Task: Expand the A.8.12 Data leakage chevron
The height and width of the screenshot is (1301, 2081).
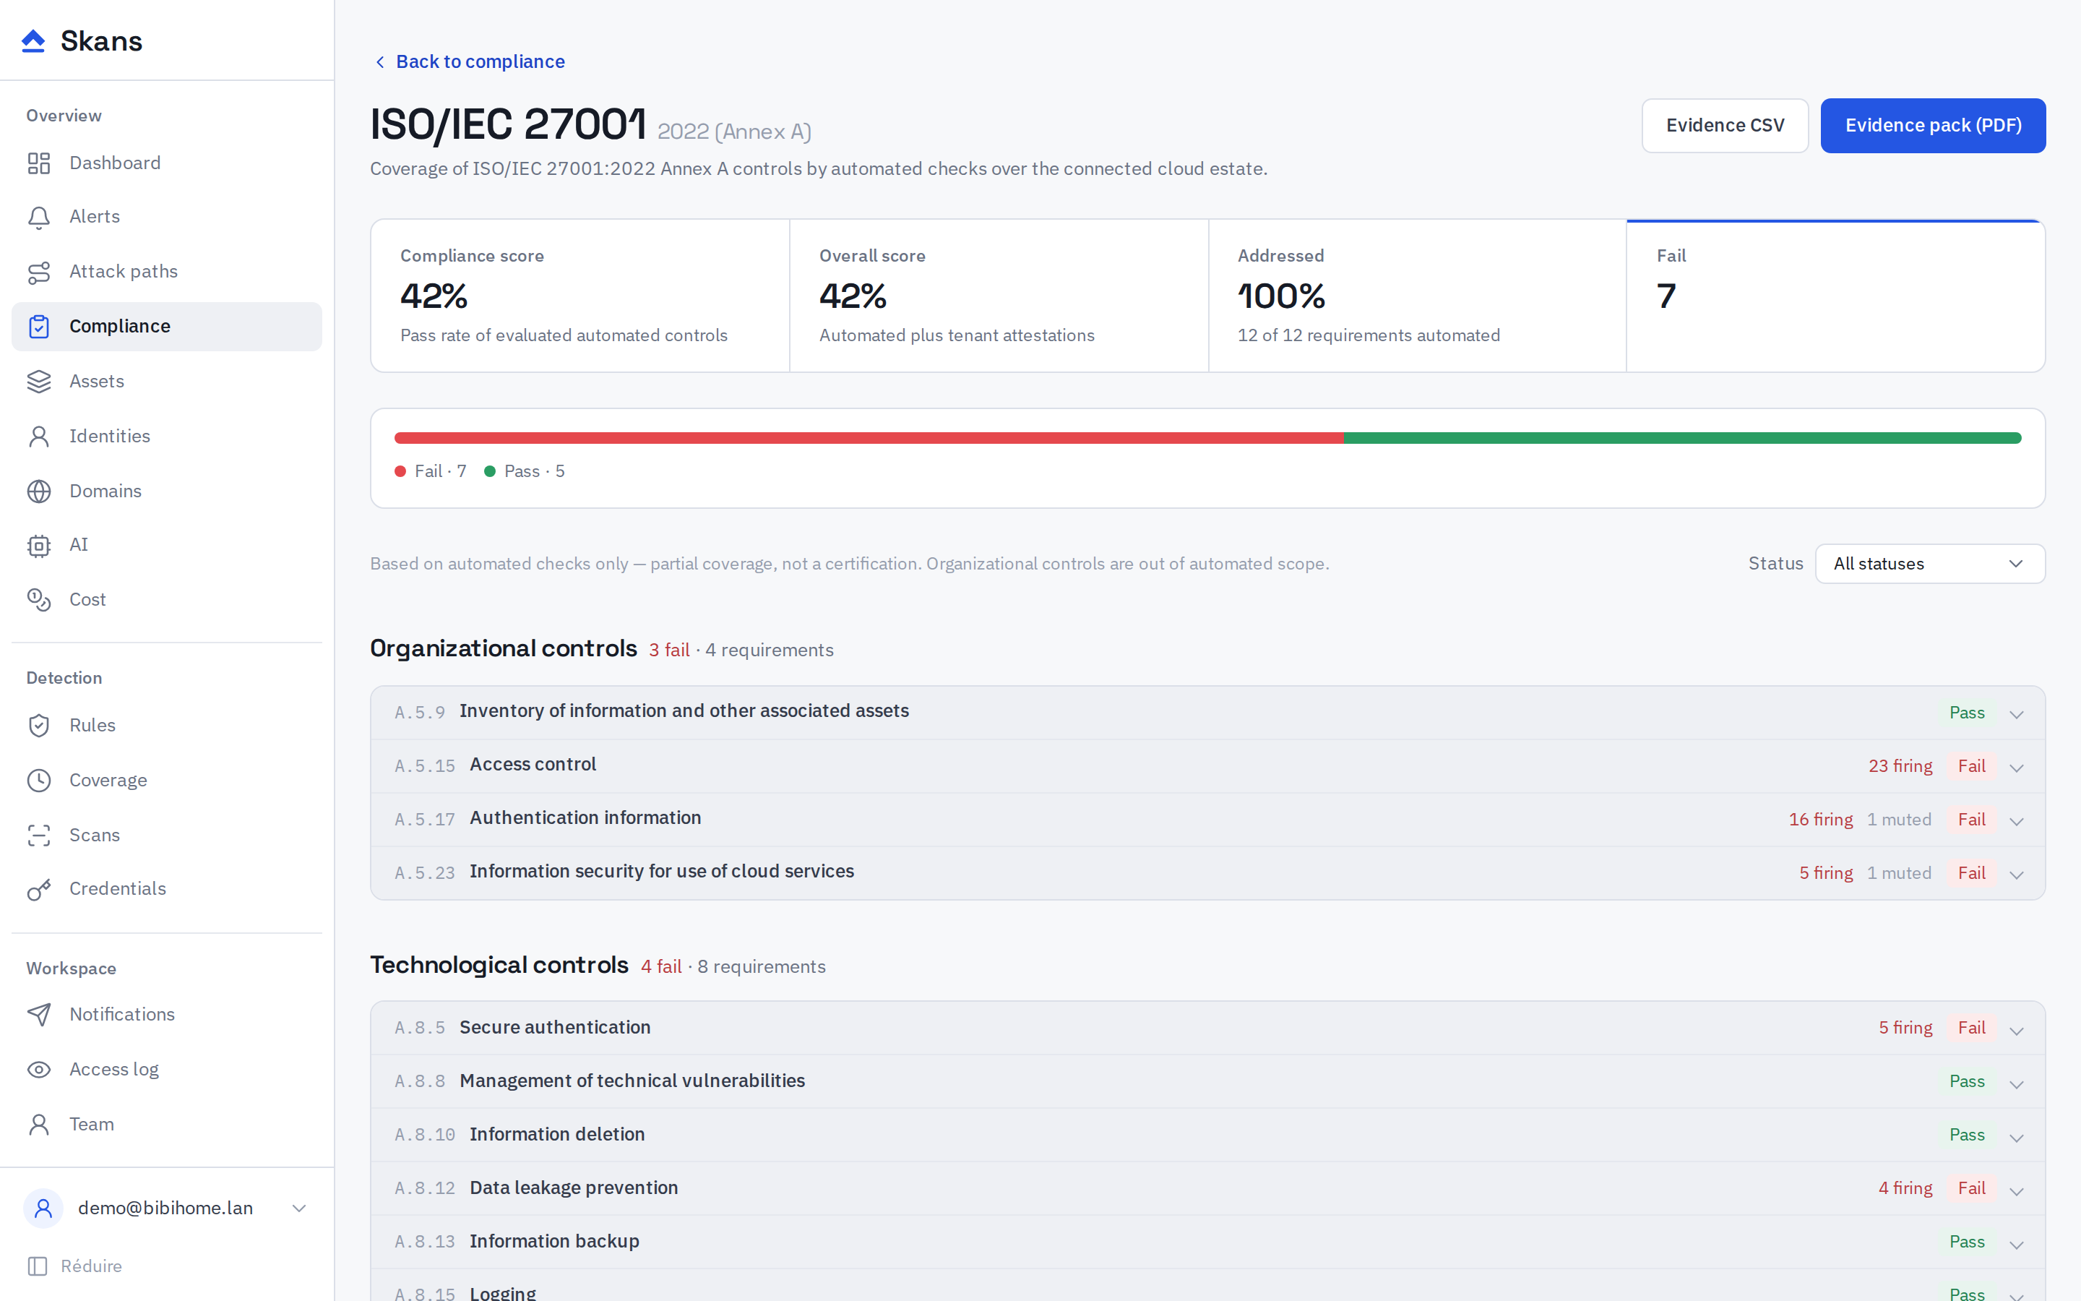Action: tap(2017, 1191)
